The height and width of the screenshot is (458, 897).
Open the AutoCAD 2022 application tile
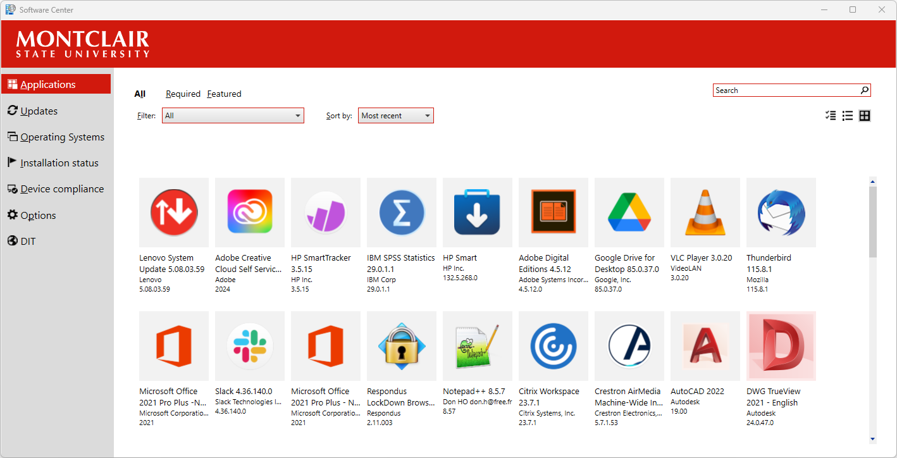click(705, 346)
